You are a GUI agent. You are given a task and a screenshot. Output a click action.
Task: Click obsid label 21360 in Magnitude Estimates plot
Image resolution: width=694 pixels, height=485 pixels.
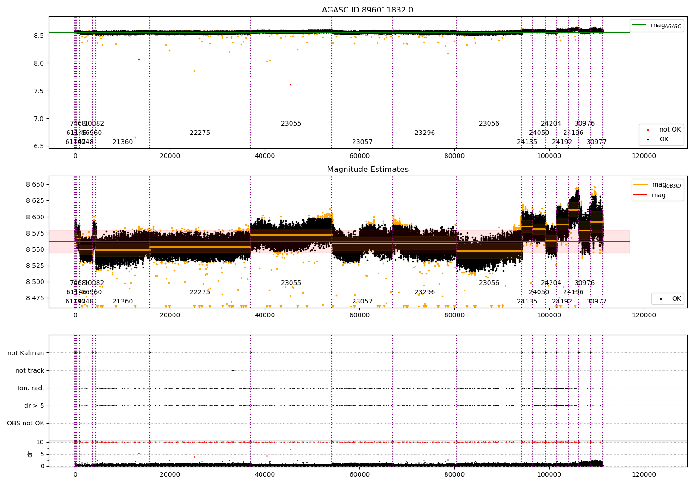tap(123, 302)
